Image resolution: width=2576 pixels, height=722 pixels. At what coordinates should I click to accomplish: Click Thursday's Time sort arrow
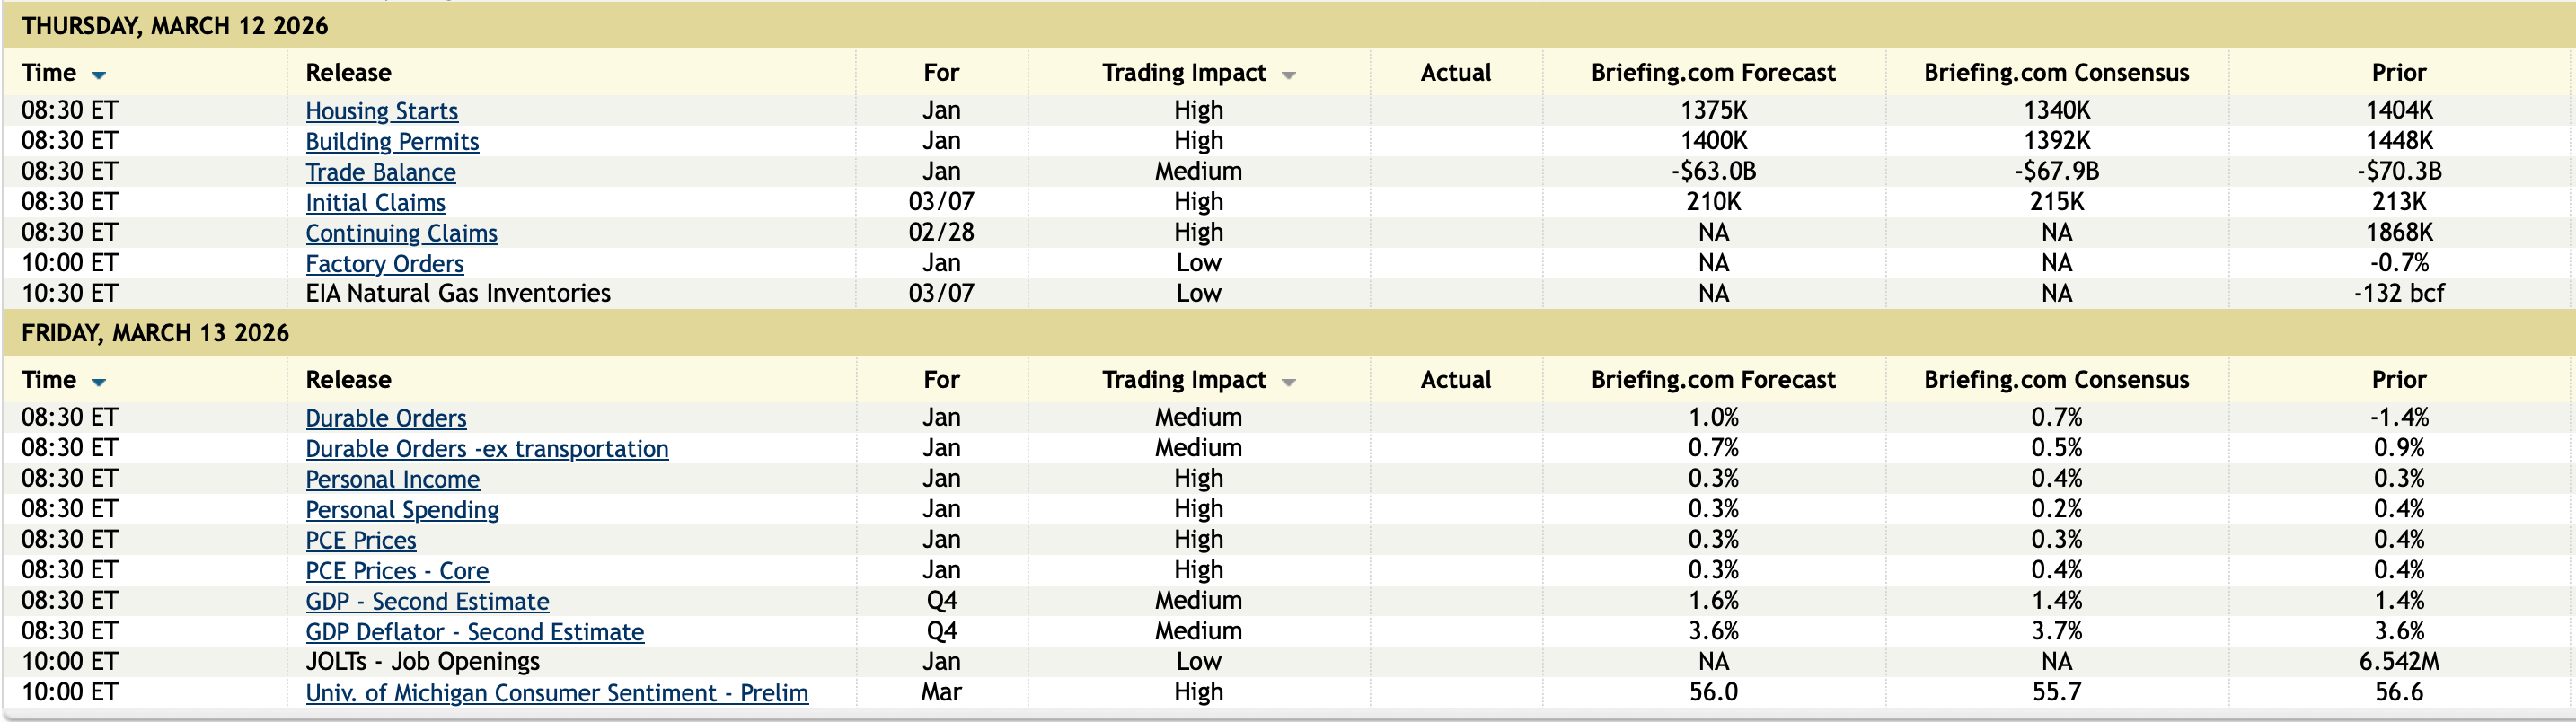[98, 75]
